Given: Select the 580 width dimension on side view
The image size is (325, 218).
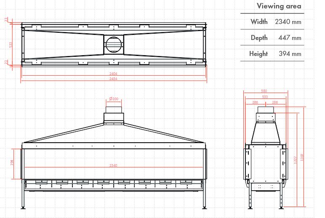Looking at the screenshot, I should [264, 91].
